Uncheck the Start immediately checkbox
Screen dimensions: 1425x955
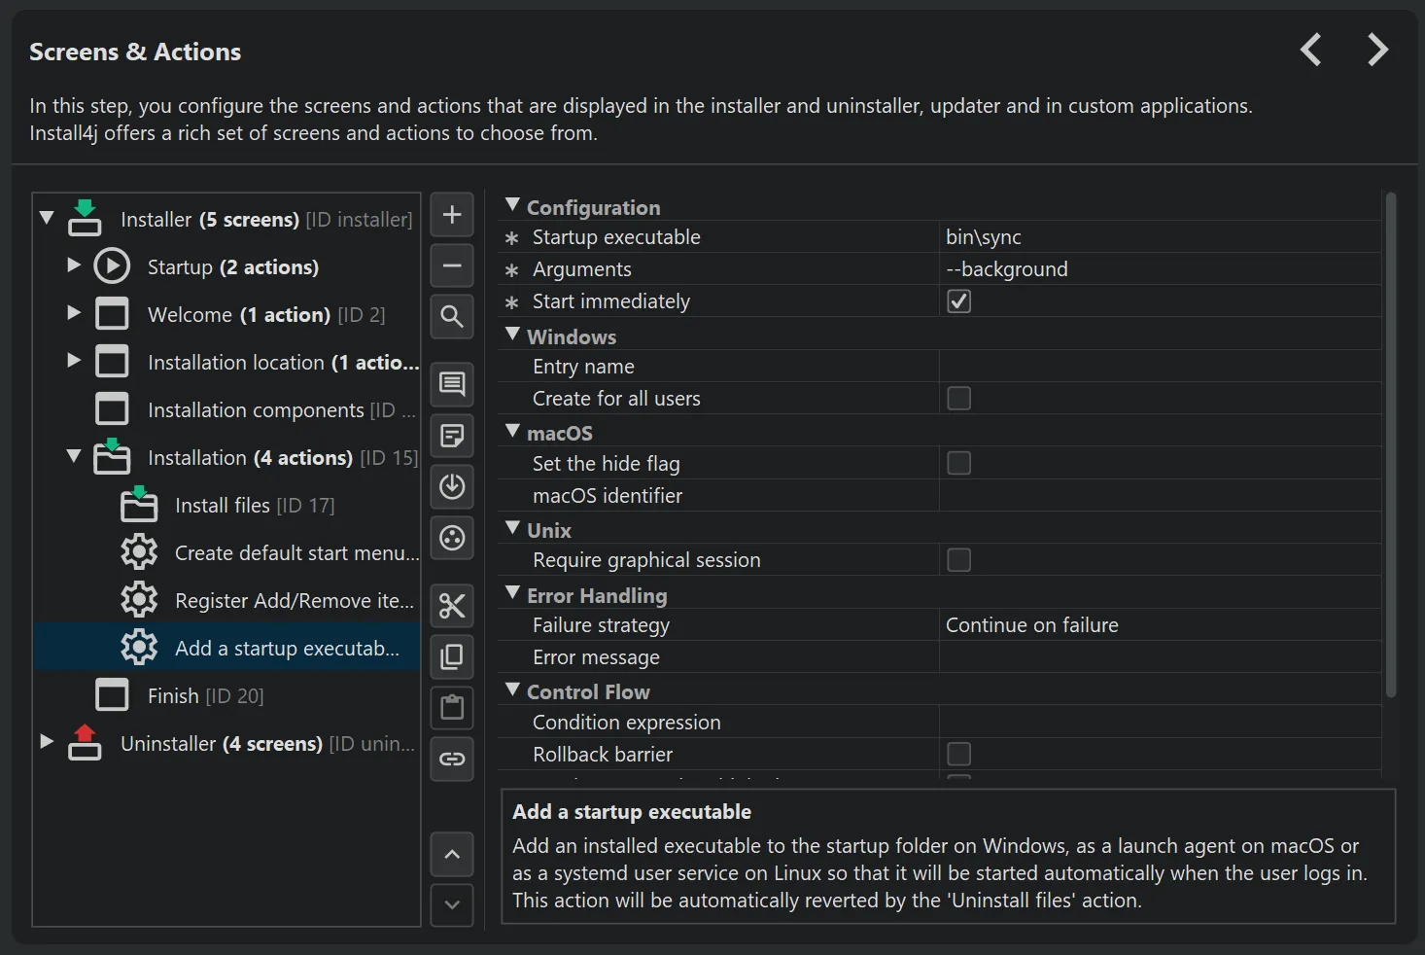click(958, 301)
